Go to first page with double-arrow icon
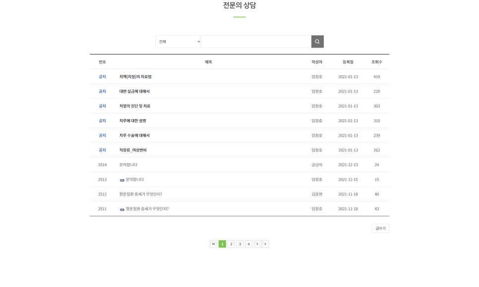 [214, 244]
